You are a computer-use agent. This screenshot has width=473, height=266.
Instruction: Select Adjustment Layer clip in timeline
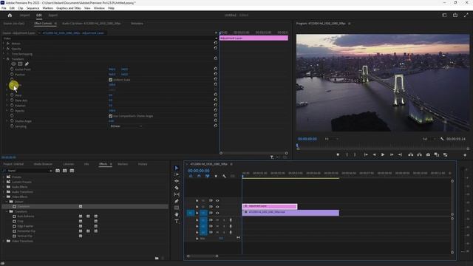[270, 206]
